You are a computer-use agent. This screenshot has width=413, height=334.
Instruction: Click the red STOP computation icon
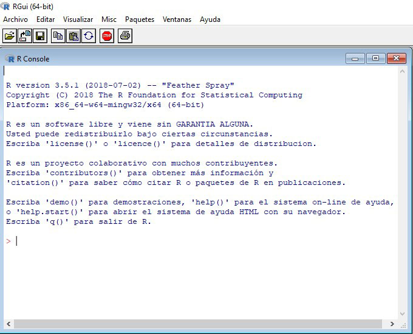click(107, 36)
